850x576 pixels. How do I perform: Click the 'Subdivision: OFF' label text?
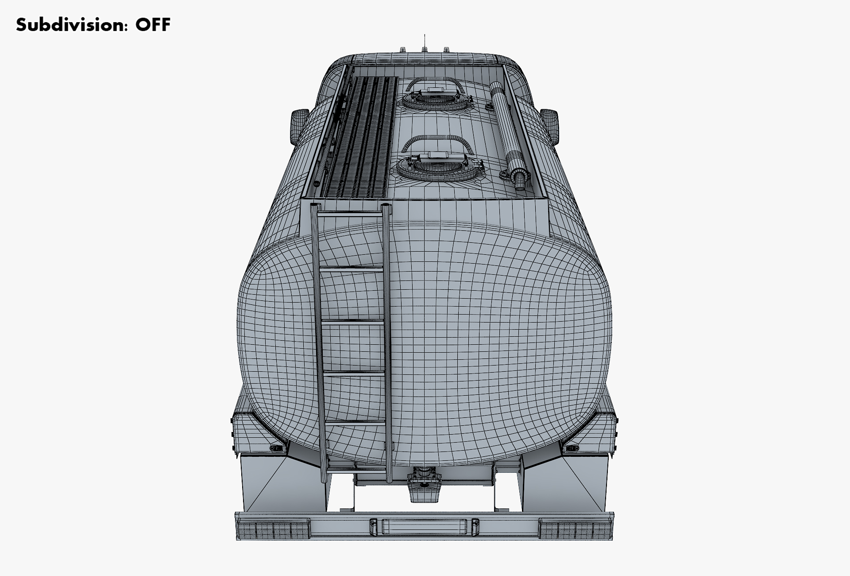tap(93, 25)
